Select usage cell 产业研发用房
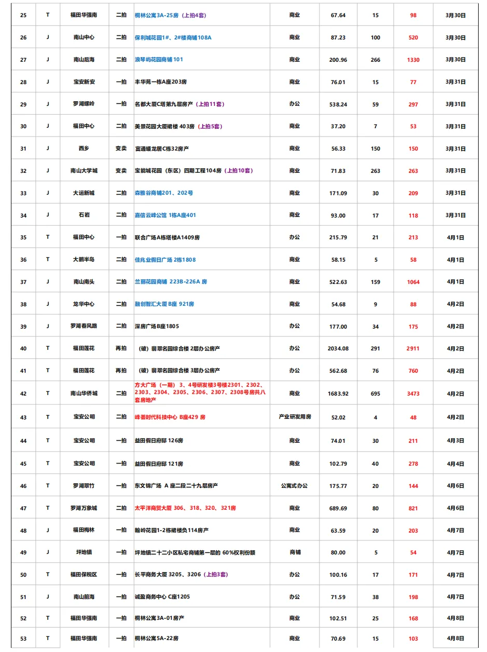Viewport: 487px width, 652px height. tap(295, 417)
